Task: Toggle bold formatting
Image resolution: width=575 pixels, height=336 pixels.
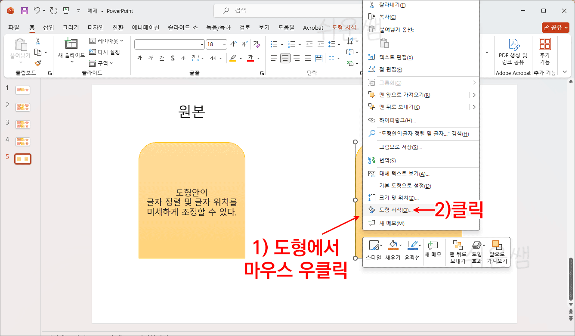Action: (139, 58)
